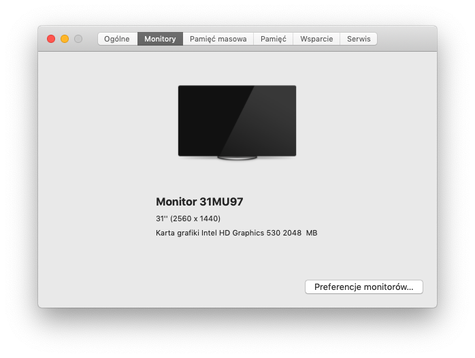
Task: Select the 2560 x 1440 resolution text
Action: (x=195, y=218)
